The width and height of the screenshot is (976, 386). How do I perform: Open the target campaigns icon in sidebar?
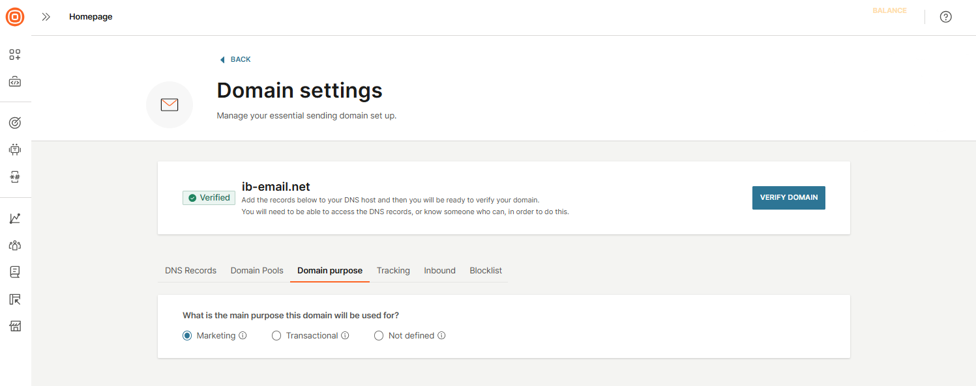(x=15, y=122)
